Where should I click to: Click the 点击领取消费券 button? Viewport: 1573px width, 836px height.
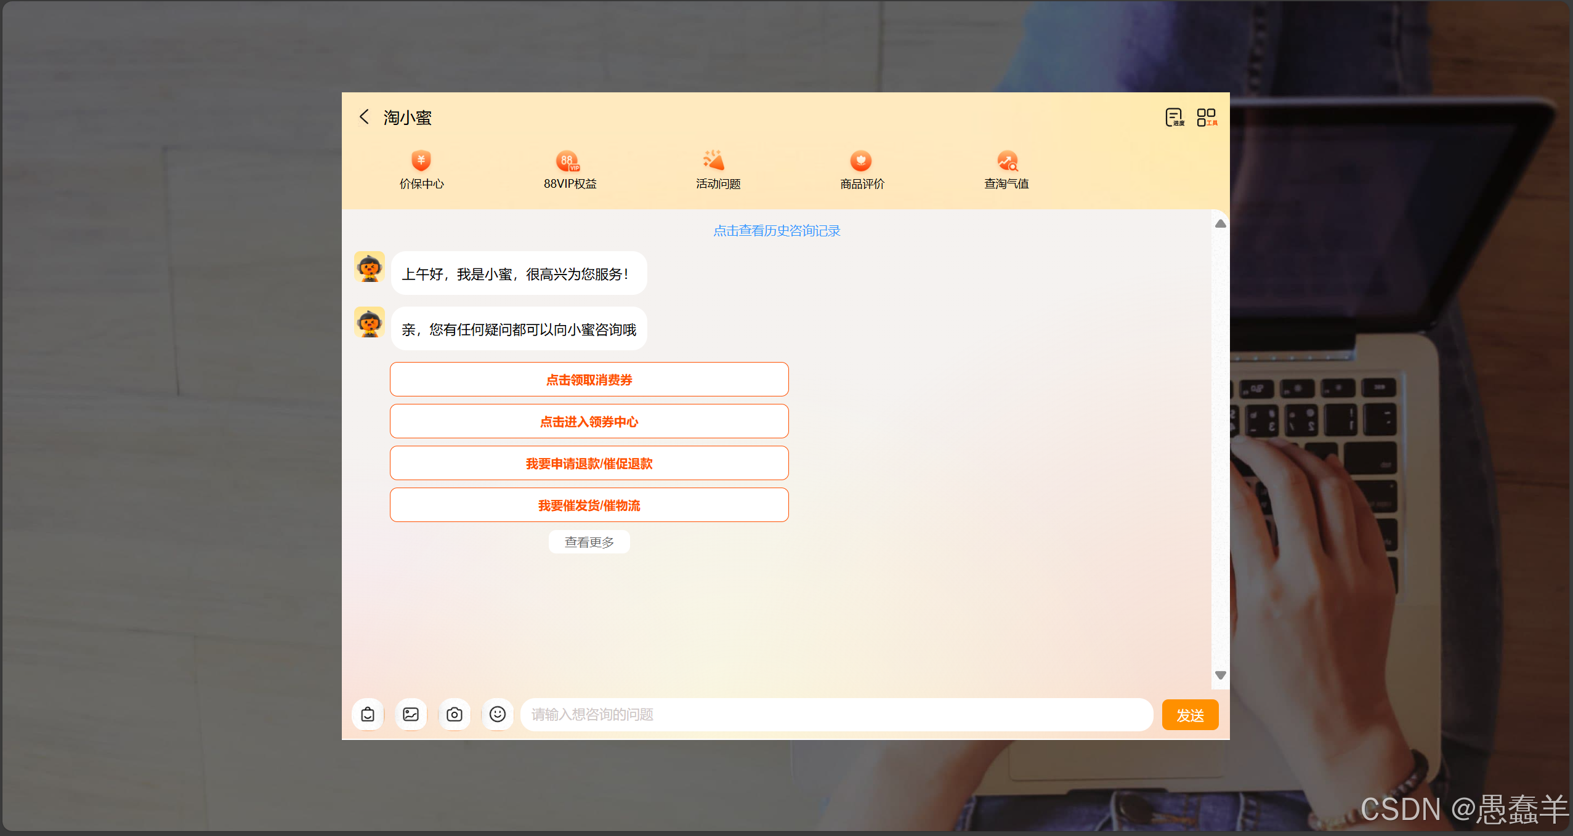(x=589, y=380)
